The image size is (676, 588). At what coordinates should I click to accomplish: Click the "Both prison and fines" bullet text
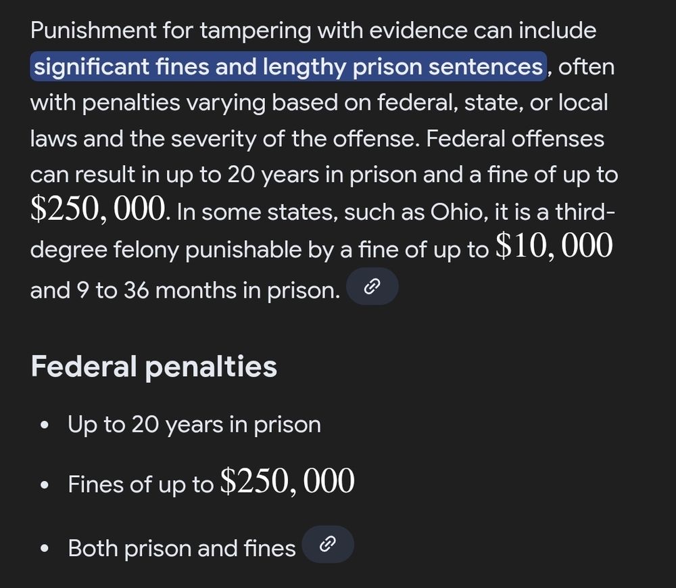coord(181,548)
